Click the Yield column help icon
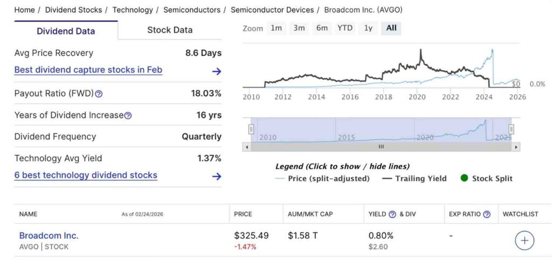Screen dimensions: 552x261 tap(392, 214)
